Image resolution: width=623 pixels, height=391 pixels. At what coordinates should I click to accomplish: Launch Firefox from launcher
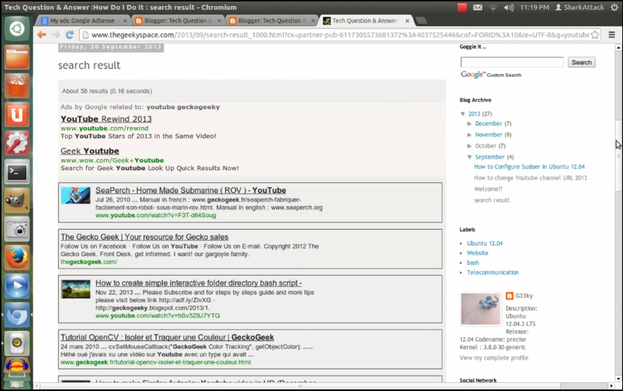tap(17, 257)
